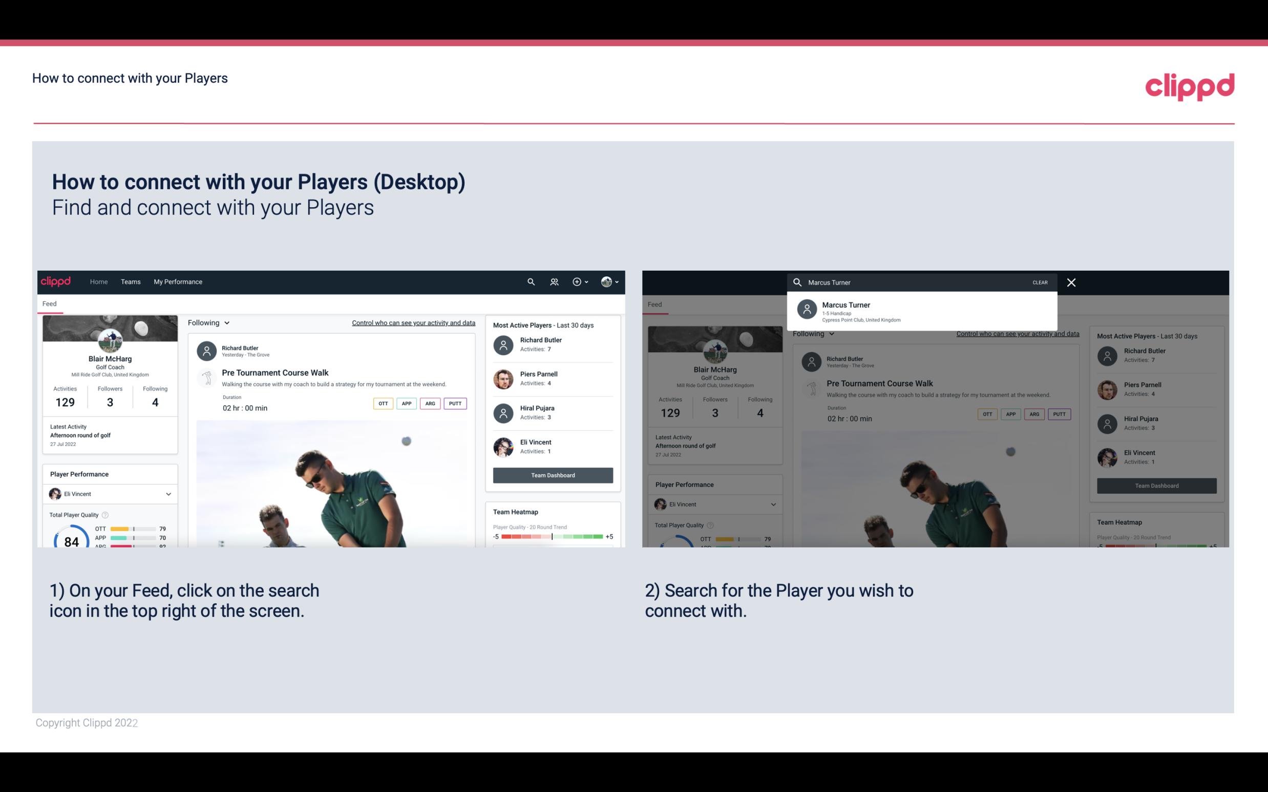Image resolution: width=1268 pixels, height=792 pixels.
Task: Click the OTT performance category icon
Action: coord(383,403)
